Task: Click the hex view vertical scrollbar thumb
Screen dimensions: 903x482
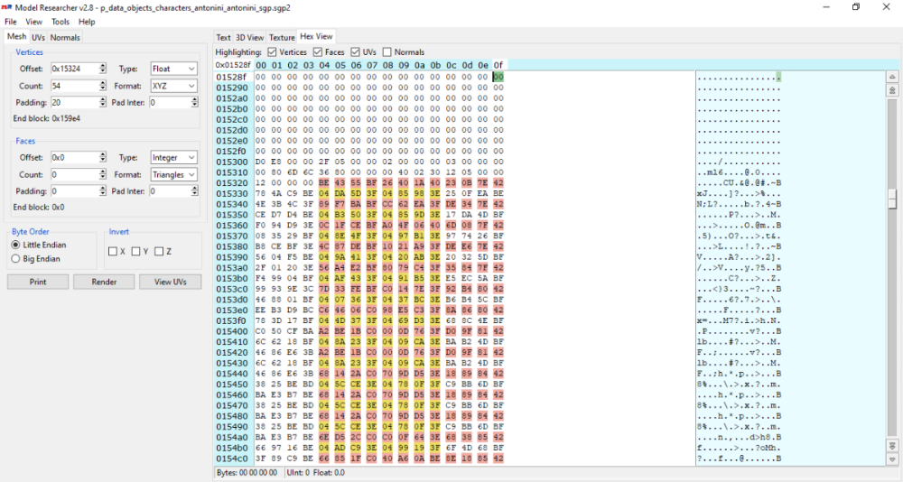Action: tap(892, 200)
